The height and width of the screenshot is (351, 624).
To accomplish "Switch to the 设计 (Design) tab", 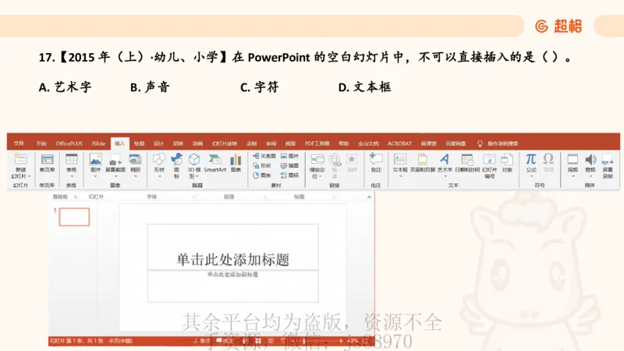I will click(158, 144).
